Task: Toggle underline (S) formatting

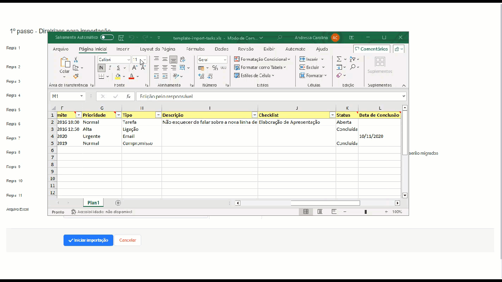Action: [x=118, y=68]
